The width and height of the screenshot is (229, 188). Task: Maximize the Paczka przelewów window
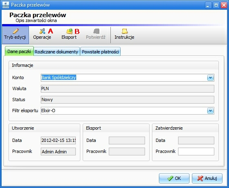pos(216,5)
